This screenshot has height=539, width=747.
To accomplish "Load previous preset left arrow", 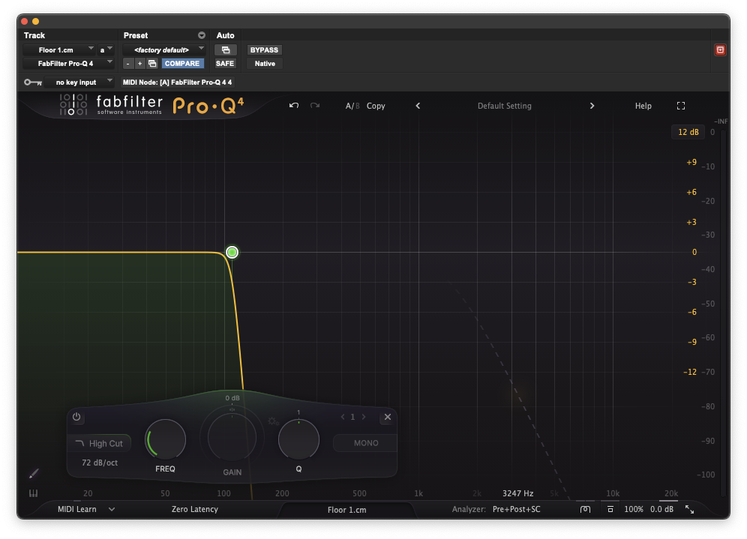I will click(x=418, y=106).
